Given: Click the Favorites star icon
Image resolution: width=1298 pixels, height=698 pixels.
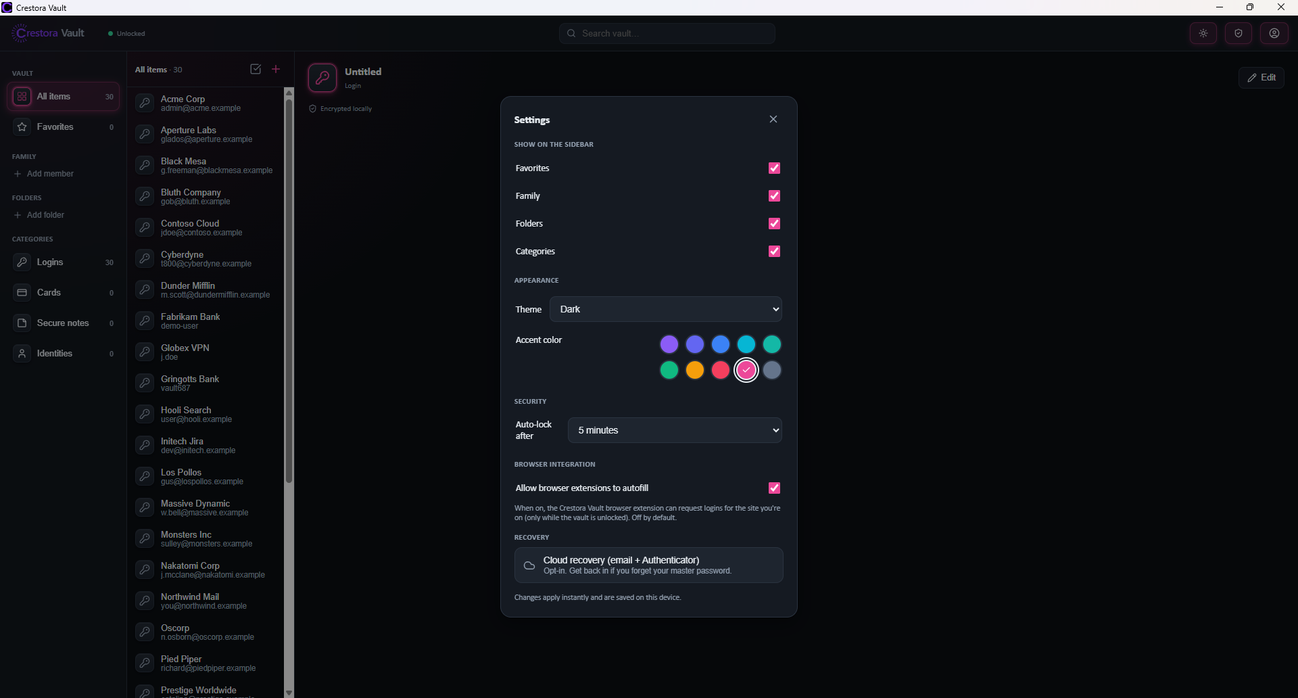Looking at the screenshot, I should (x=22, y=127).
